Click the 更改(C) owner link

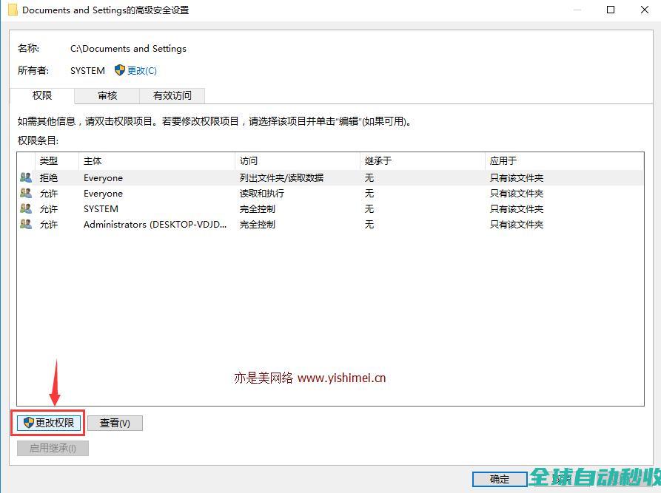tap(142, 70)
